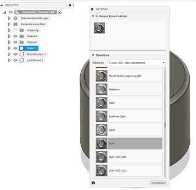Click the Material dialog header dot icon
Viewport: 196px width, 190px height.
[92, 9]
